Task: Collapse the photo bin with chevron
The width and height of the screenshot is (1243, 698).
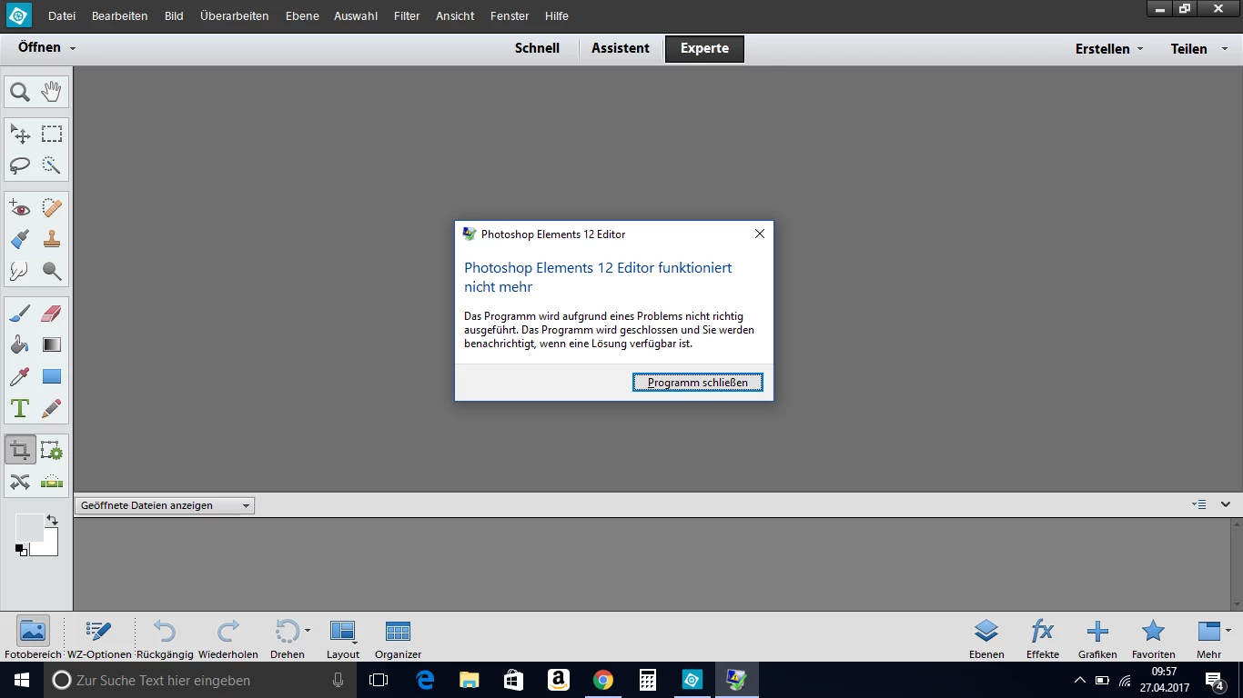Action: (x=1226, y=504)
